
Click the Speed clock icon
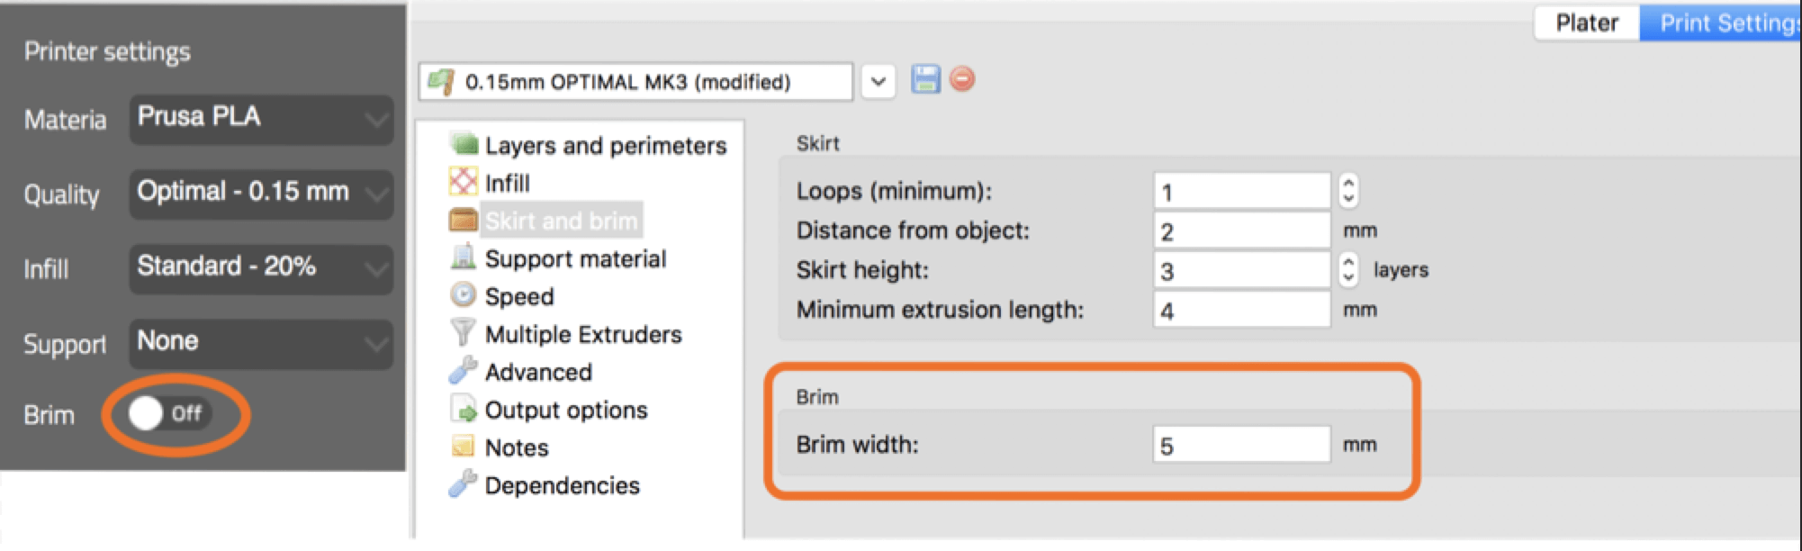click(x=463, y=295)
